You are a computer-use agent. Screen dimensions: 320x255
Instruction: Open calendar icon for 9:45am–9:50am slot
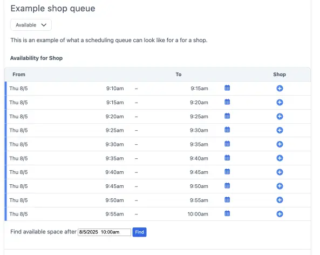227,186
